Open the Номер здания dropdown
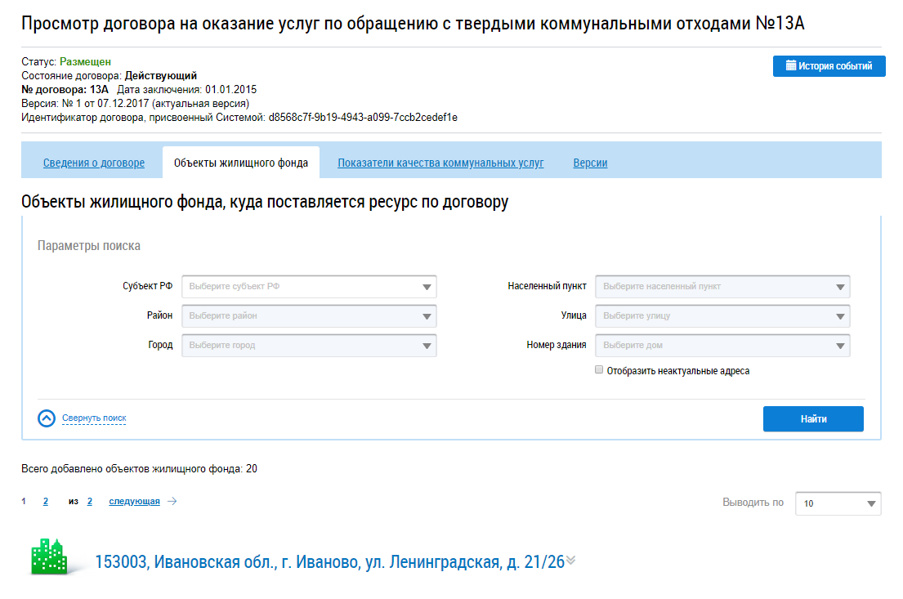The image size is (903, 599). coord(722,346)
